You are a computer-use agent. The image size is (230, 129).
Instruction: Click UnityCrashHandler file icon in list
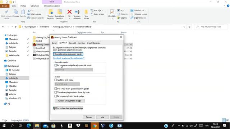pos(34,55)
